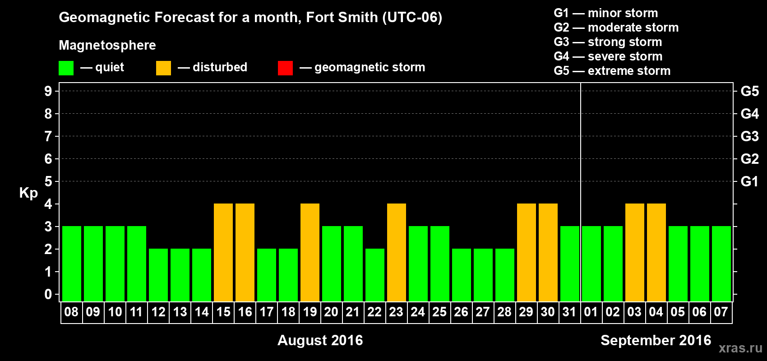
Task: Select the green bar for August 25
Action: point(440,264)
